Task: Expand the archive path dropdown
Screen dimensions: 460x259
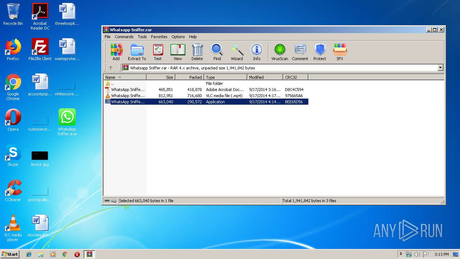Action: [440, 68]
